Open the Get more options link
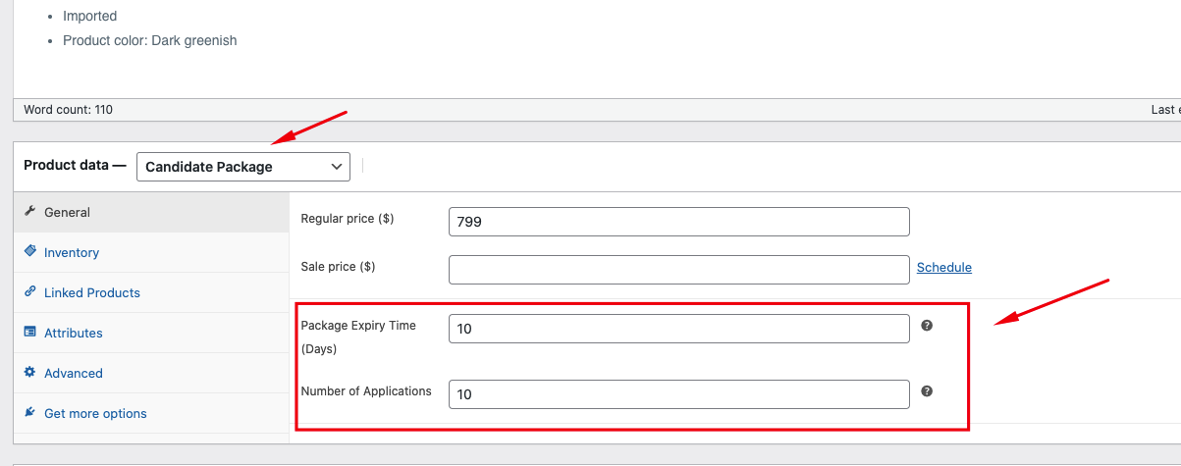Image resolution: width=1181 pixels, height=466 pixels. (95, 414)
